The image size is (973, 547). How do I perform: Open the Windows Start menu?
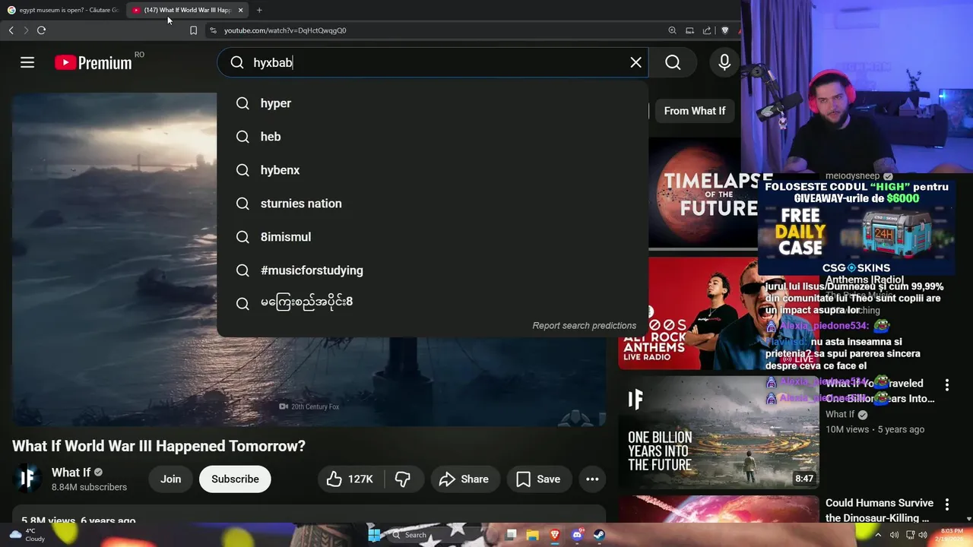click(374, 535)
